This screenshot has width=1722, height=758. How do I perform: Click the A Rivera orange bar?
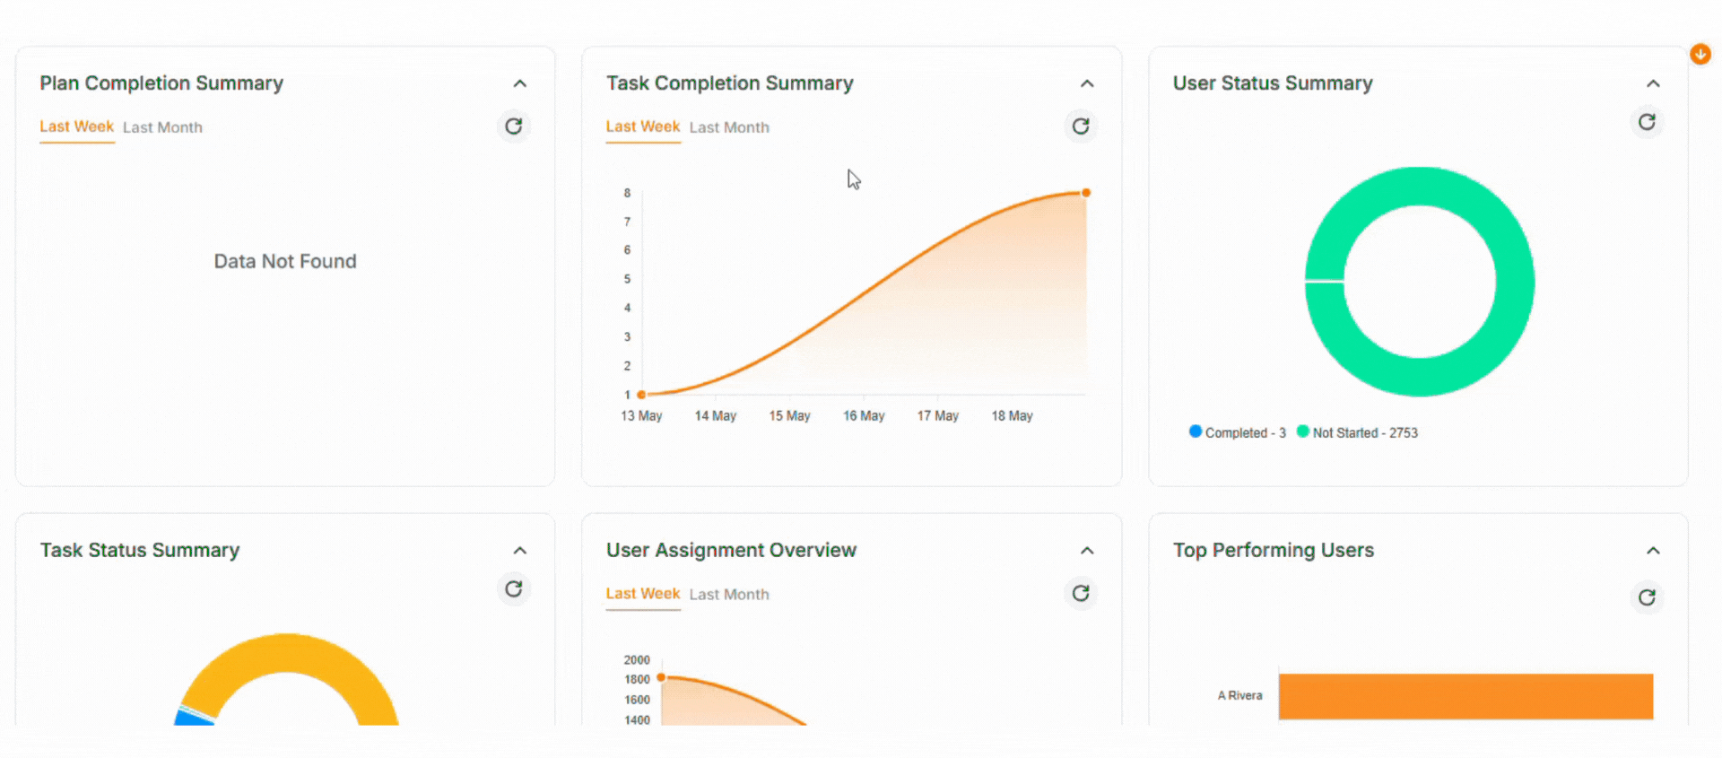coord(1465,696)
